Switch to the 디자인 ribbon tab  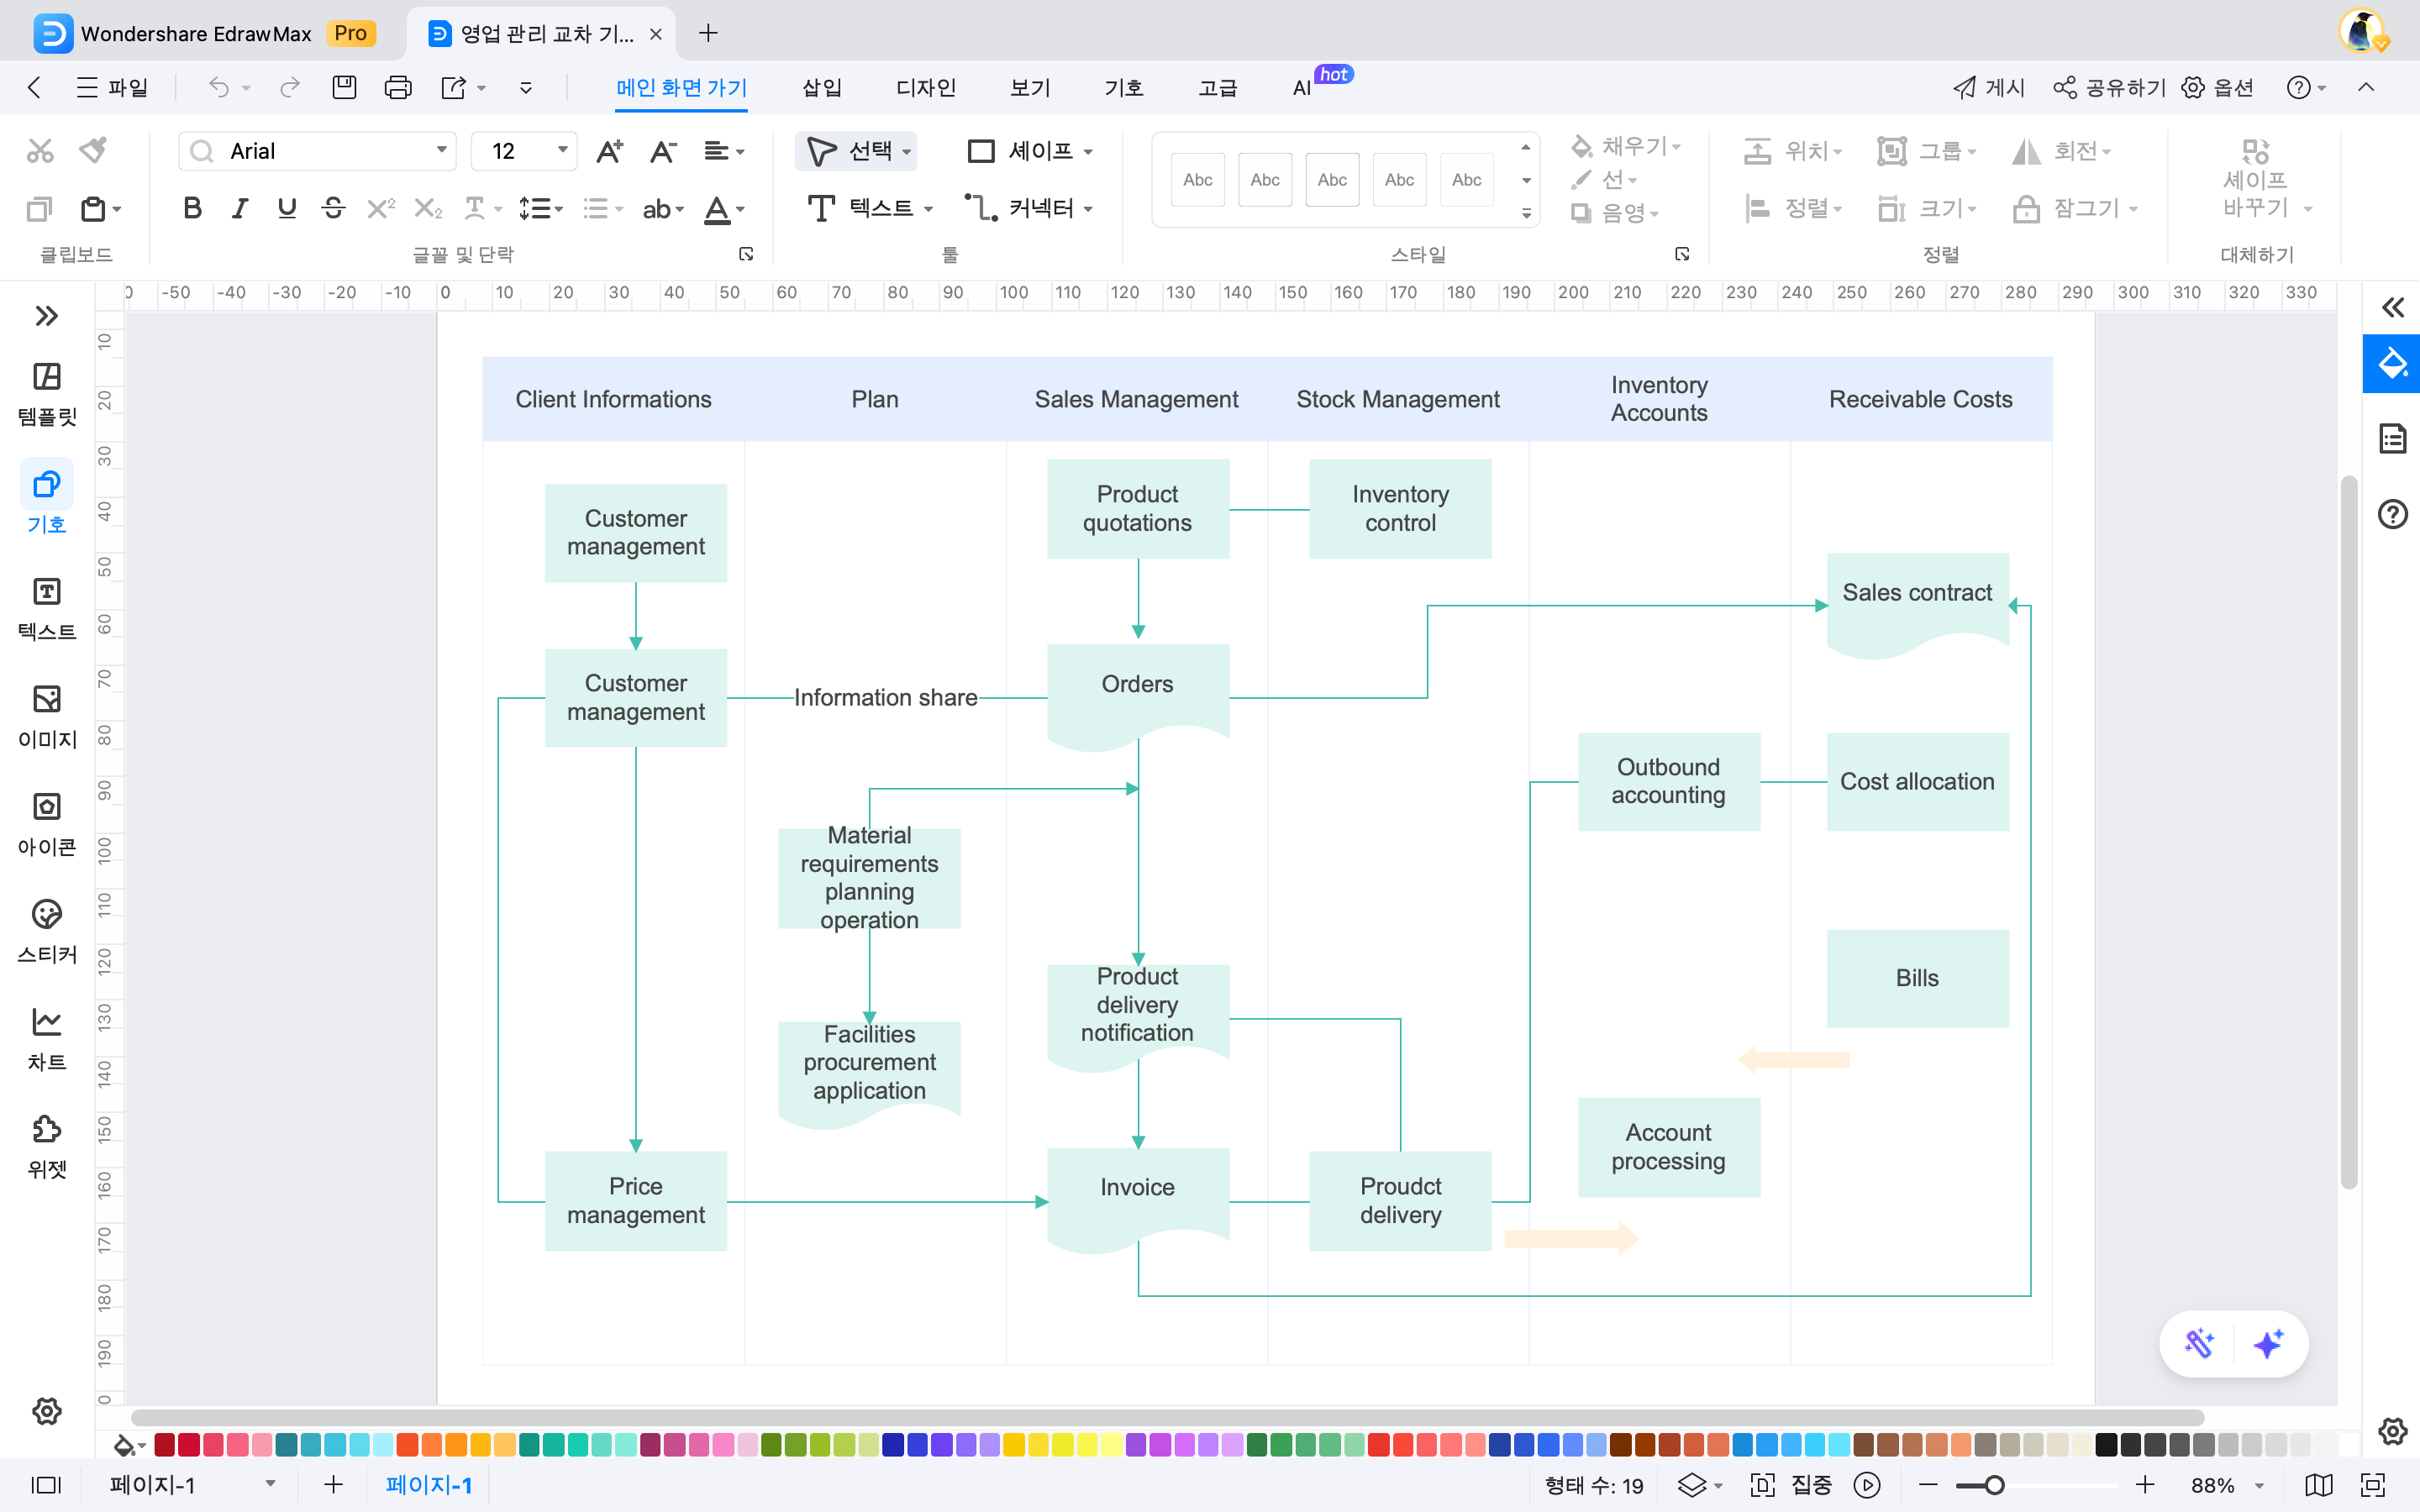924,88
